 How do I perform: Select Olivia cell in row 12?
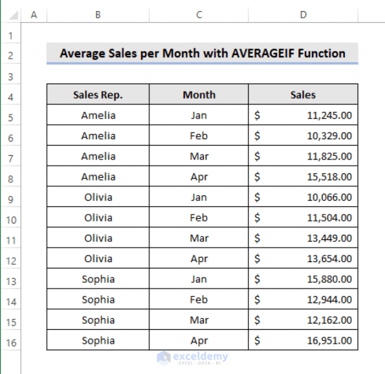pyautogui.click(x=98, y=258)
